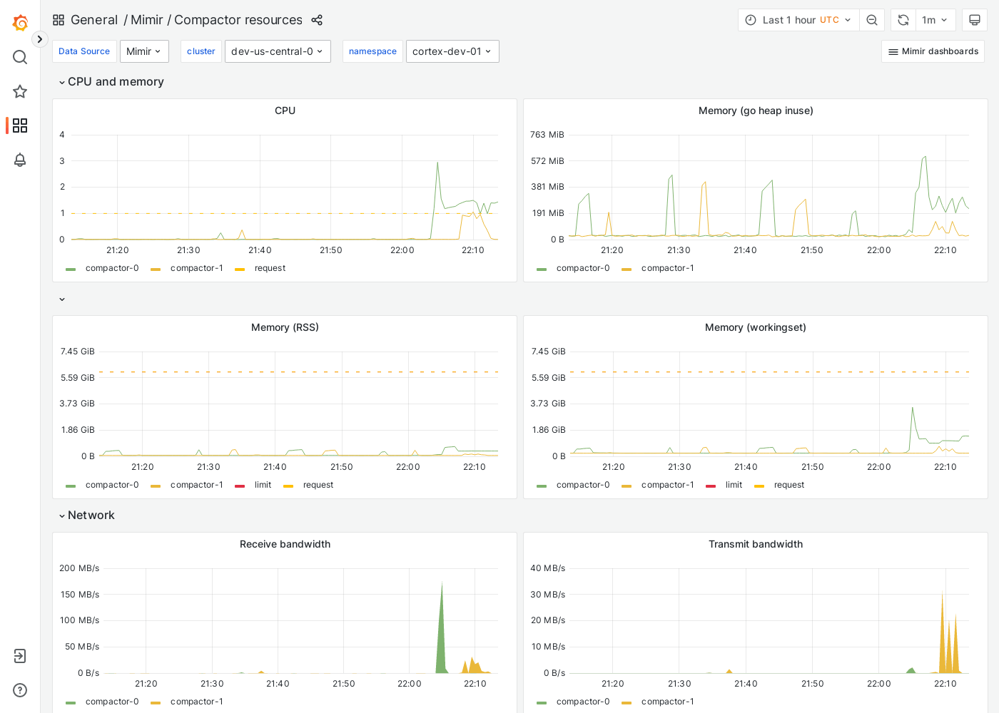This screenshot has width=999, height=713.
Task: Open the Data Source link
Action: point(84,51)
